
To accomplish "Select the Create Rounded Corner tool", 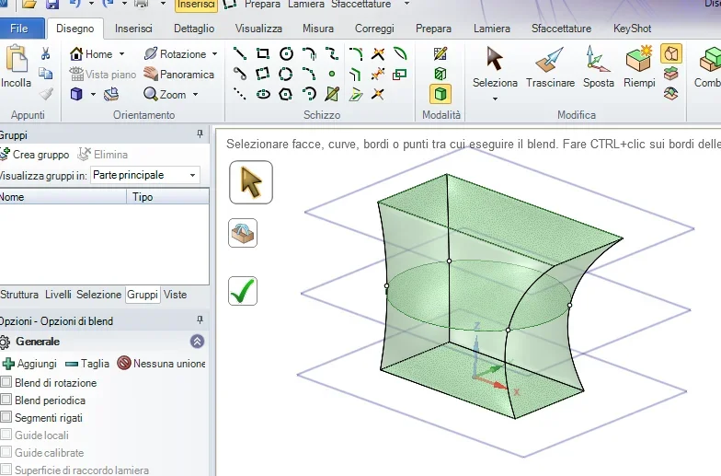I will pos(355,53).
